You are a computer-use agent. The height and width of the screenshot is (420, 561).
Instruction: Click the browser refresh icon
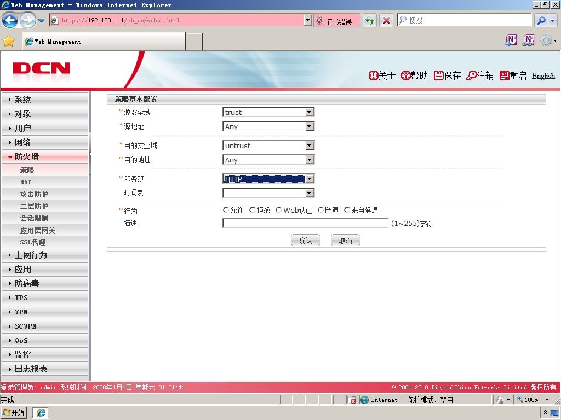tap(370, 20)
